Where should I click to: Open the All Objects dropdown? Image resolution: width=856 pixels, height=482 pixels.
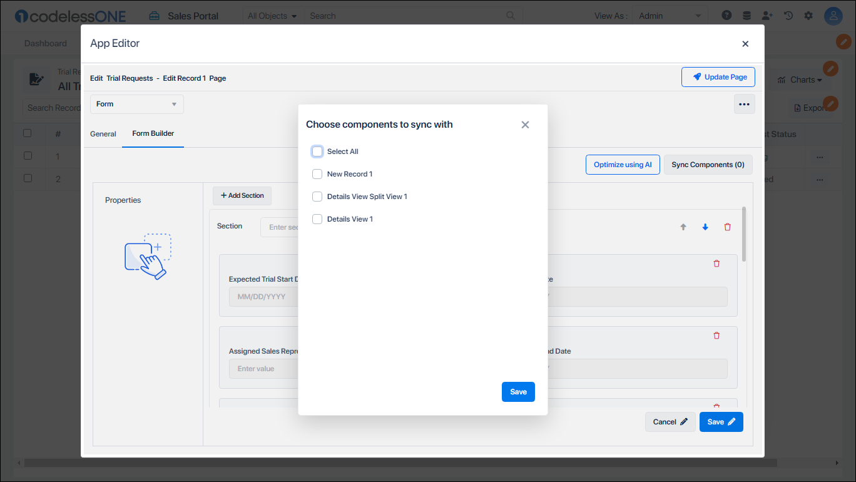[272, 16]
